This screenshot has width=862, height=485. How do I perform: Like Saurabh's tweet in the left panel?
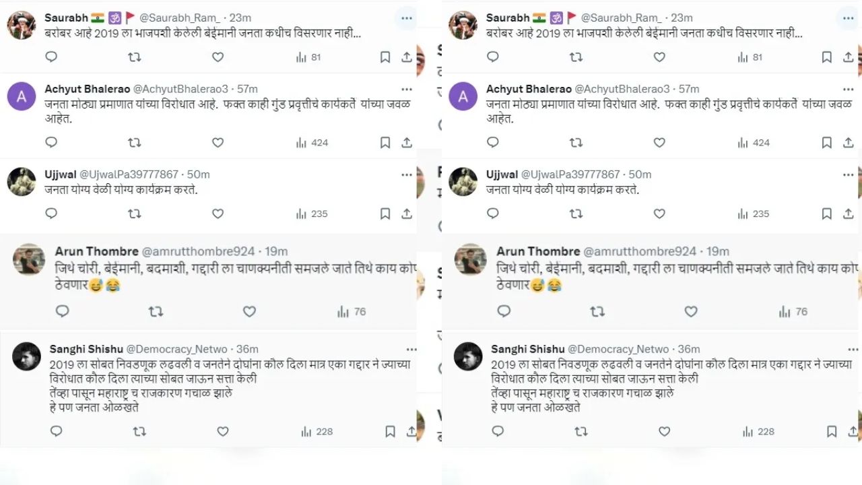click(218, 57)
